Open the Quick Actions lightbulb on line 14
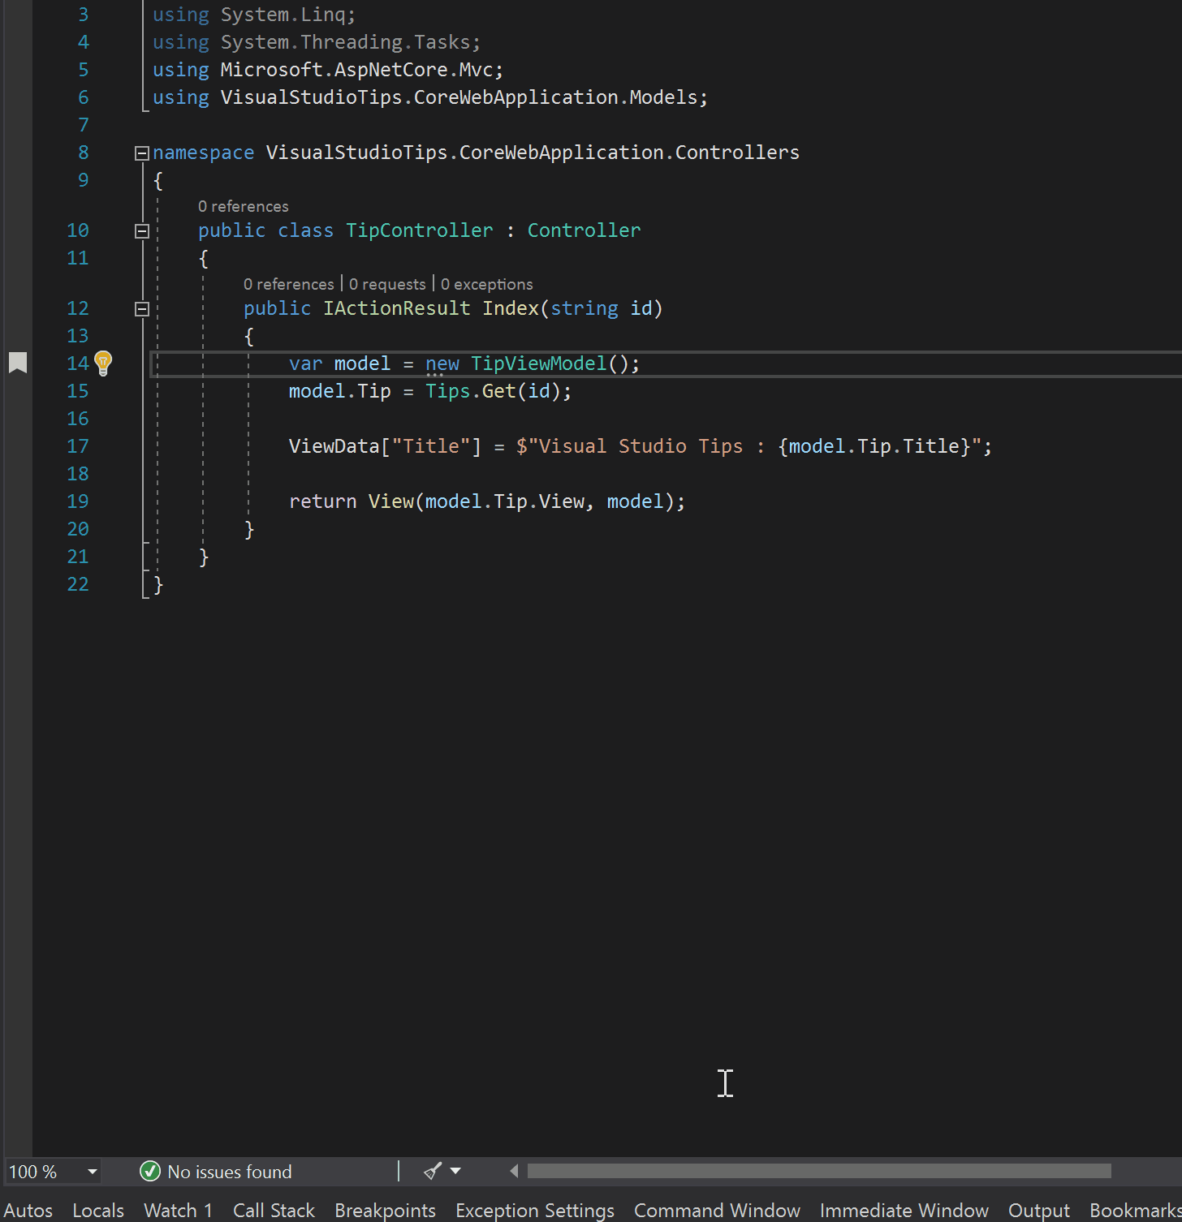The image size is (1182, 1222). [x=104, y=363]
